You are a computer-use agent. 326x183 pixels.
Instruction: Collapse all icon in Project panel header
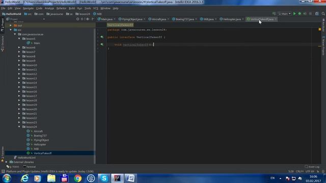click(82, 19)
